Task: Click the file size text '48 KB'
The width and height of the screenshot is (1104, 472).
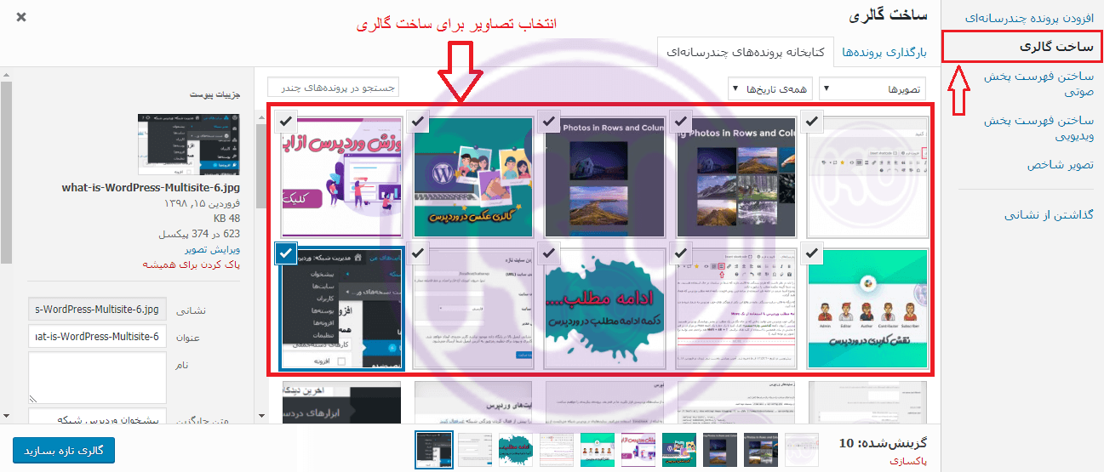Action: coord(226,219)
